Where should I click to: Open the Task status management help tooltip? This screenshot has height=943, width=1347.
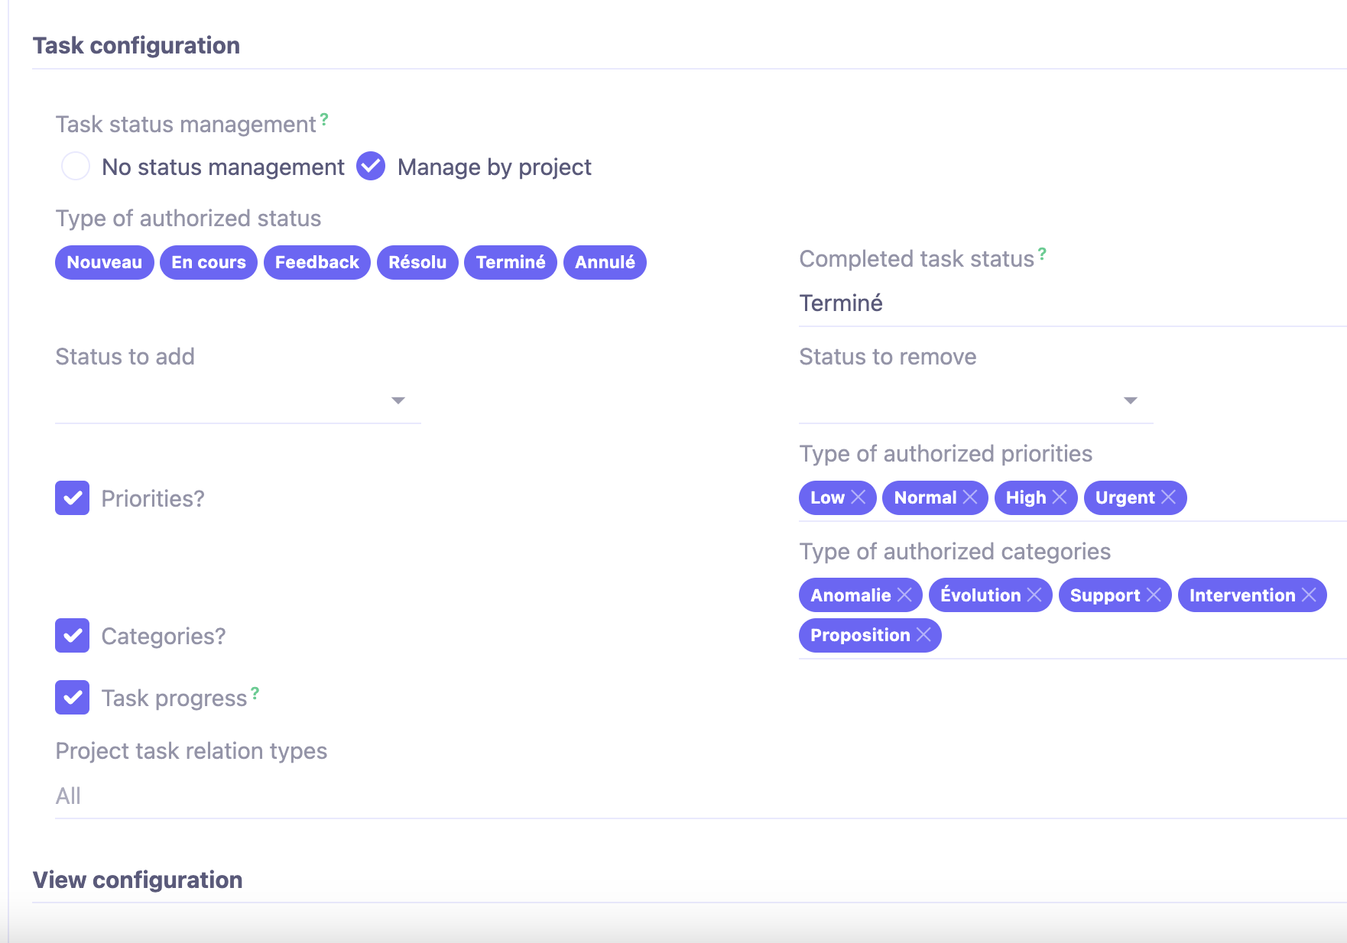(323, 118)
